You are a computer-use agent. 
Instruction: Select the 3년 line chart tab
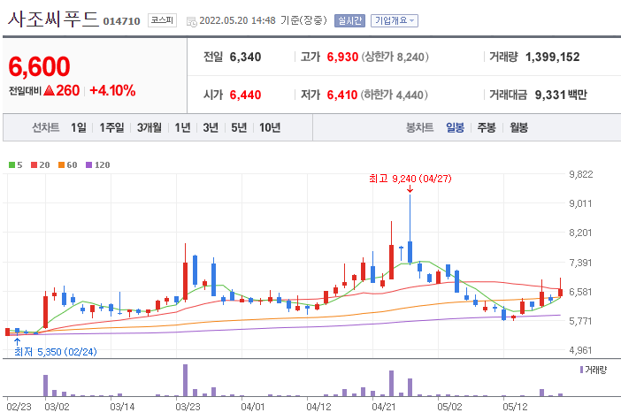pos(211,127)
